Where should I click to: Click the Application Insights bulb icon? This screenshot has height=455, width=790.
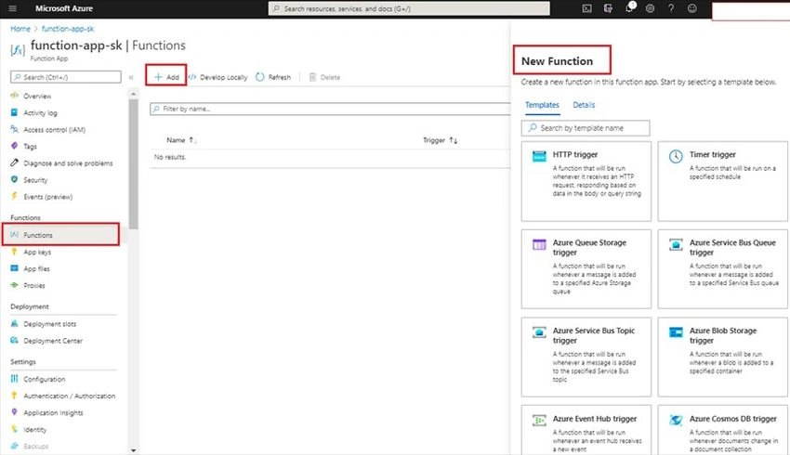(x=14, y=412)
